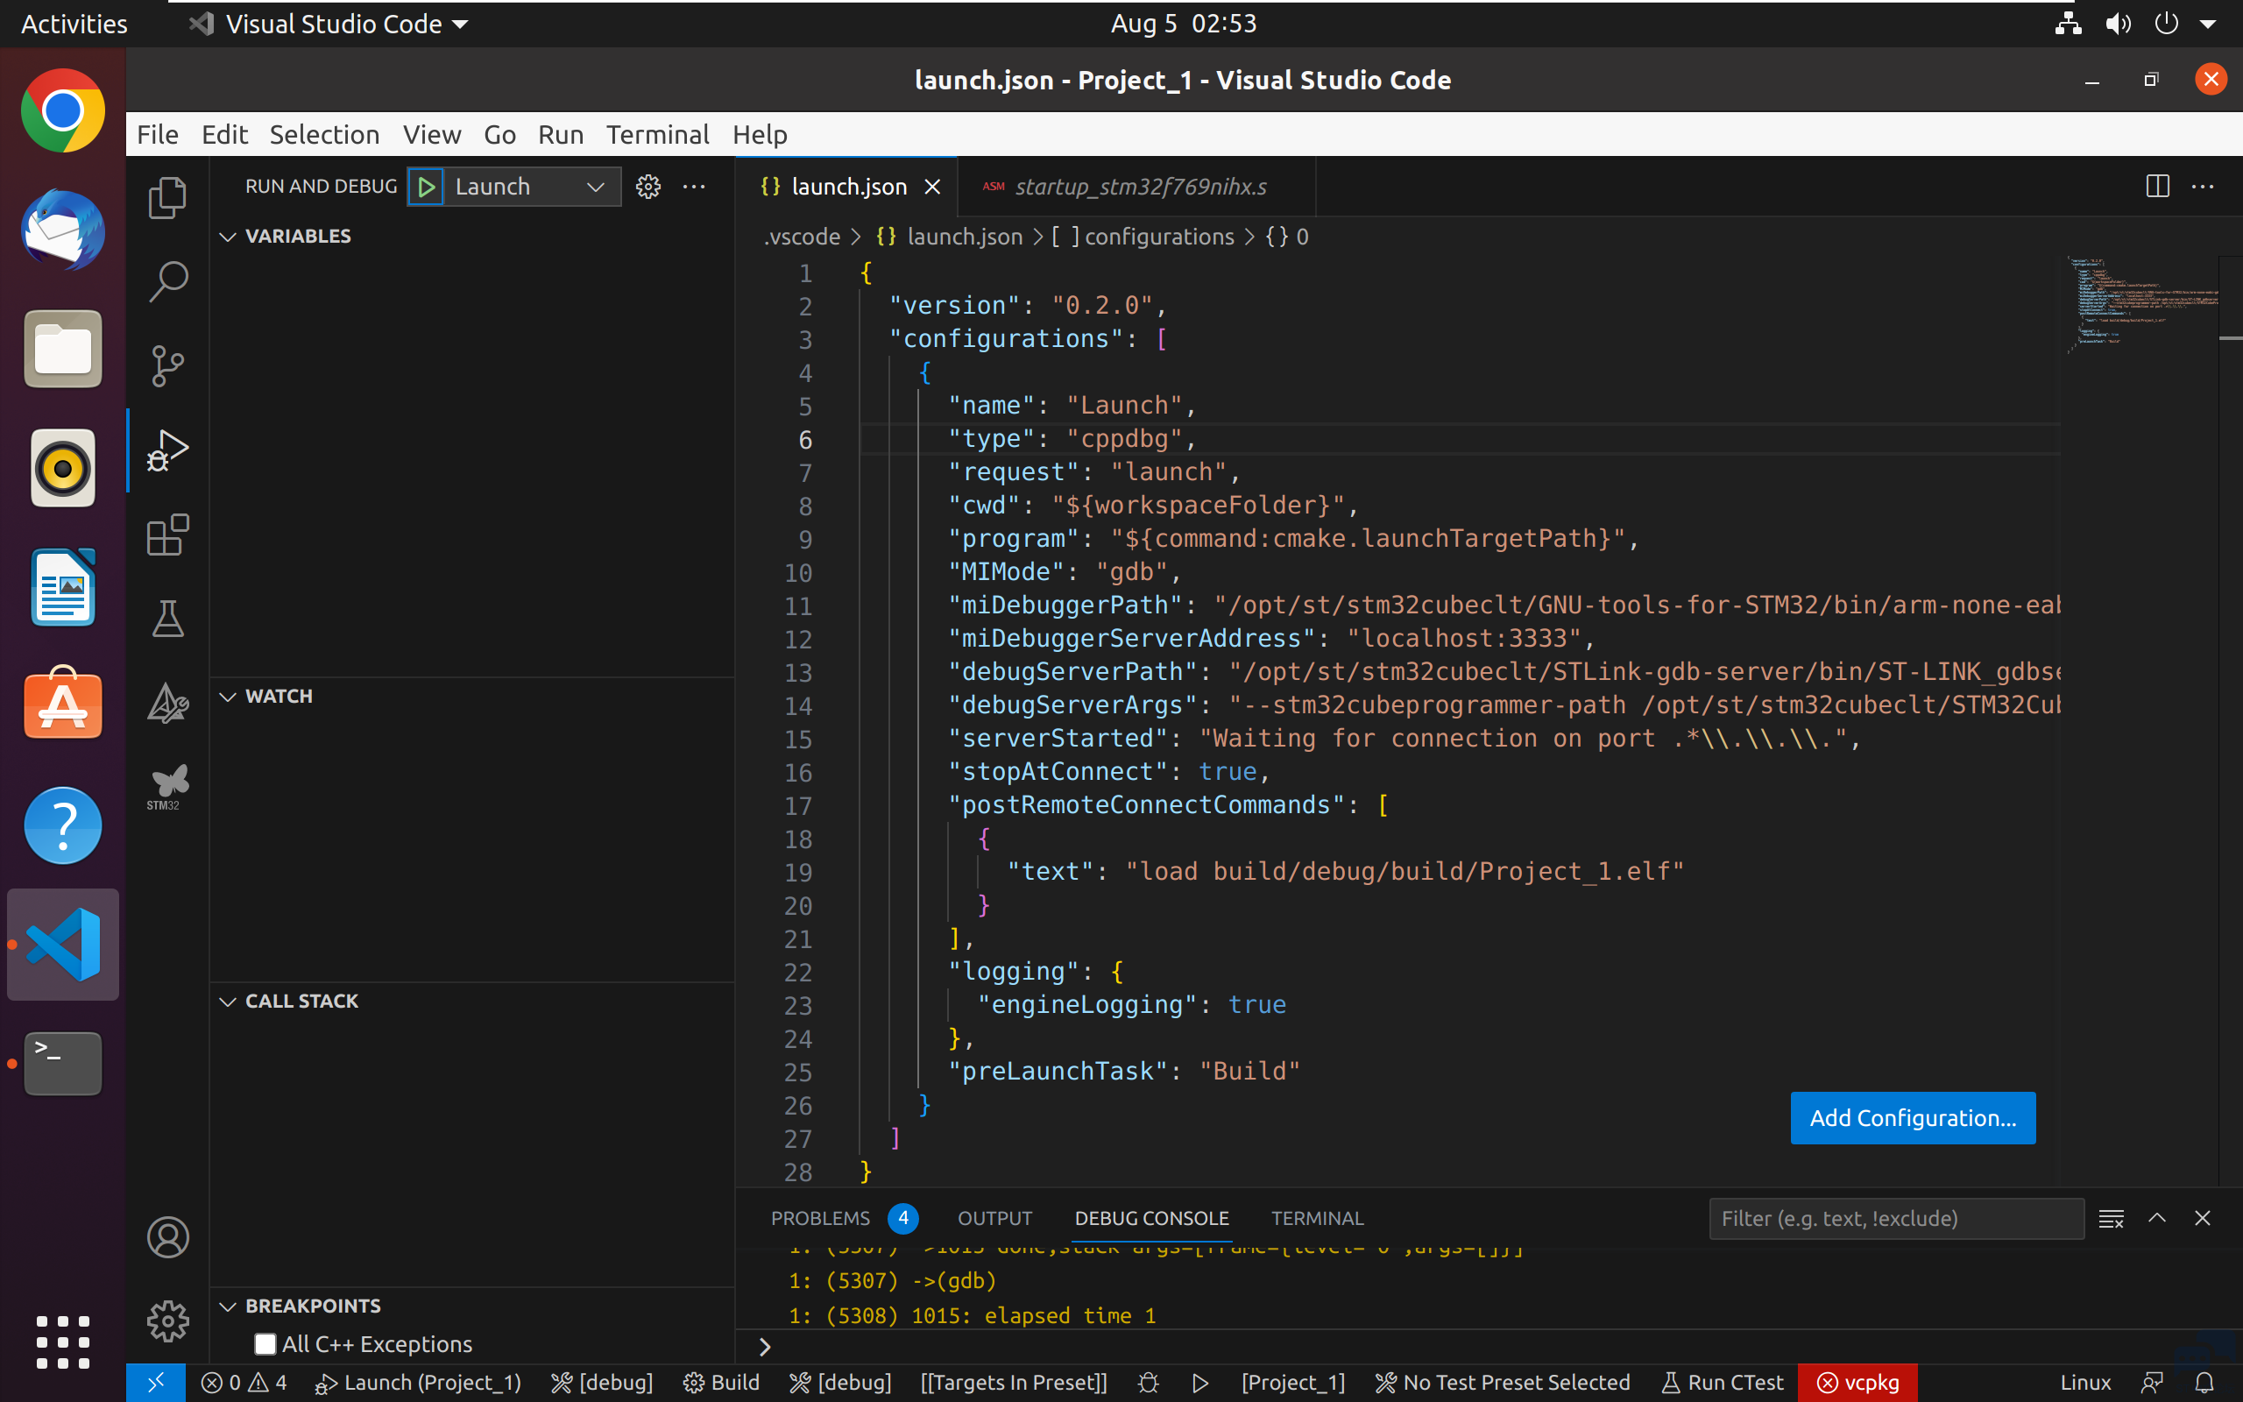Open Run and Debug more actions menu
Image resolution: width=2243 pixels, height=1402 pixels.
694,188
